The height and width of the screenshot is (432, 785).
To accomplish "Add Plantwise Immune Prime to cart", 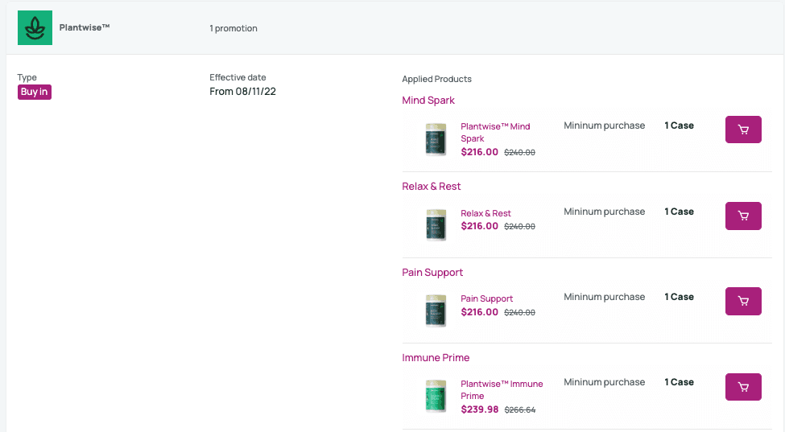I will [x=743, y=387].
